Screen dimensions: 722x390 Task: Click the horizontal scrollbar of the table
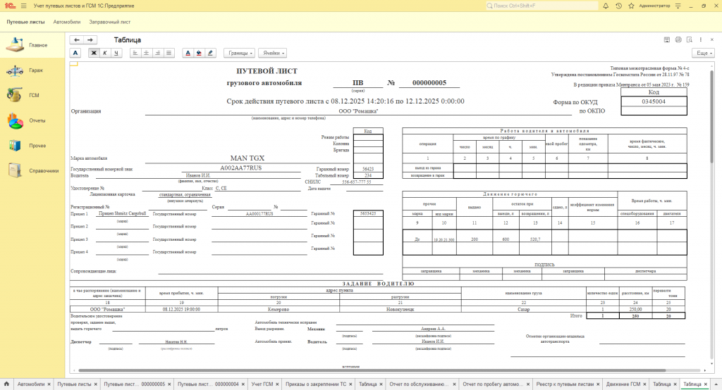tap(372, 370)
